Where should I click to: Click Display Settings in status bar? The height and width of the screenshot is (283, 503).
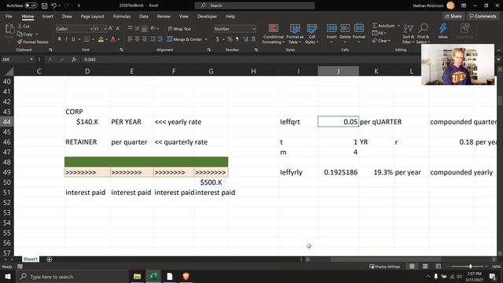pos(384,266)
